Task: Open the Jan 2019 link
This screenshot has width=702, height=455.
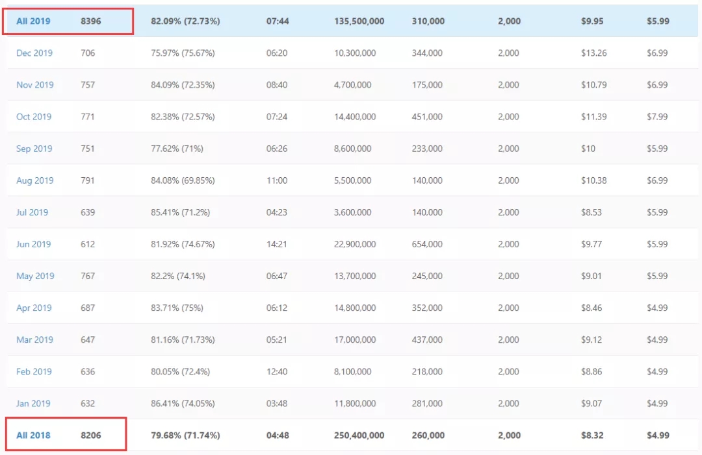Action: 33,403
